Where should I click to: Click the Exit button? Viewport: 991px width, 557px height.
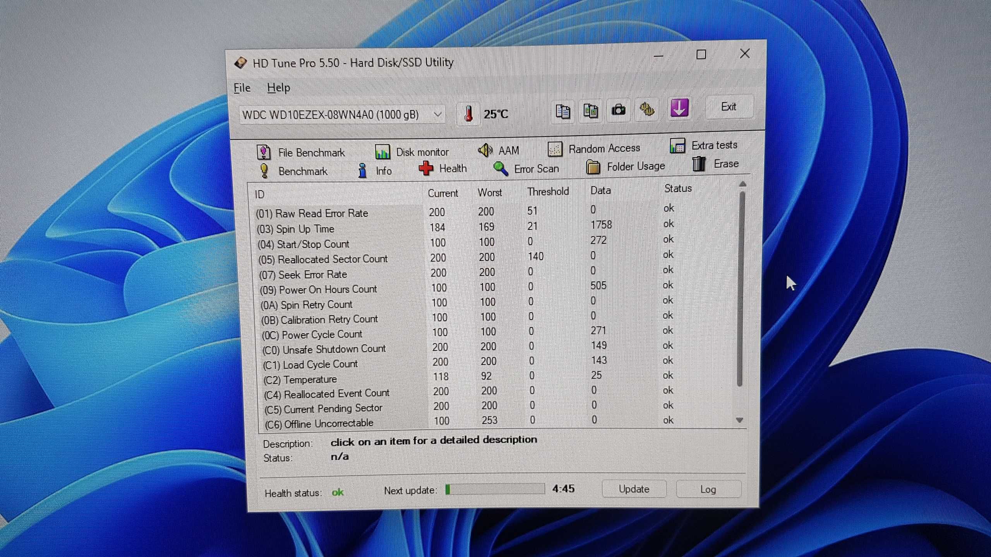pos(729,107)
